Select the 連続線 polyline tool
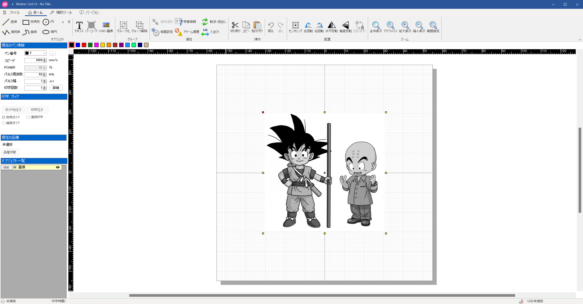 point(11,32)
